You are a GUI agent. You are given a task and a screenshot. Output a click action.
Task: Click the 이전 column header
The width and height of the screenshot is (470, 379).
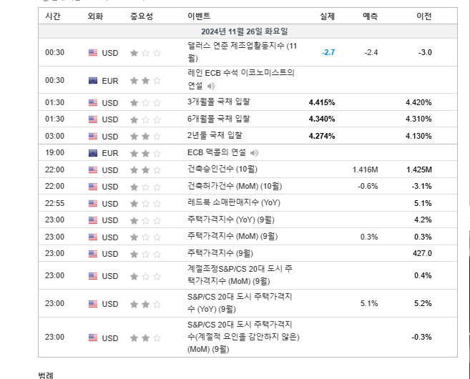pyautogui.click(x=424, y=16)
